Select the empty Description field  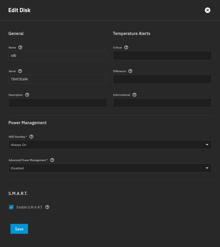point(58,103)
